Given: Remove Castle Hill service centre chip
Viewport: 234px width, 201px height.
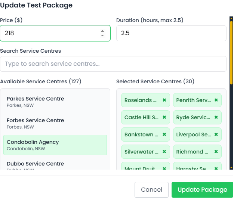Looking at the screenshot, I should [164, 117].
